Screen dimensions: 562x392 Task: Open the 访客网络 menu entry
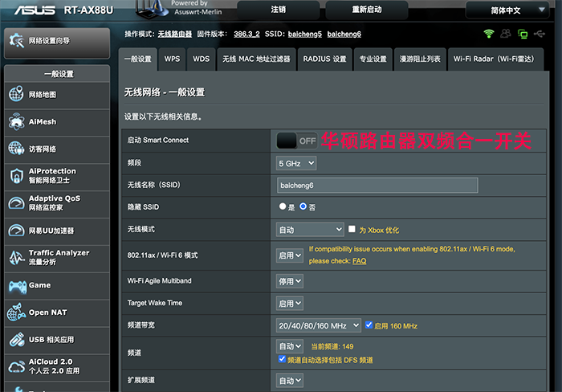pyautogui.click(x=57, y=149)
